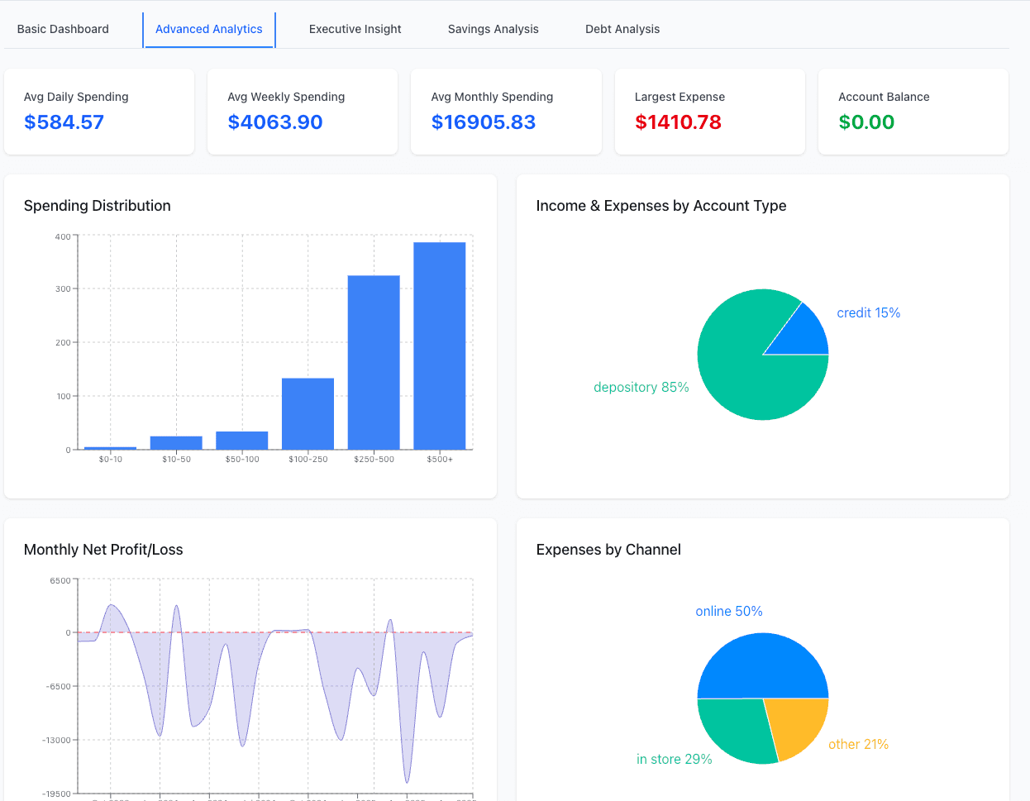Select the Largest Expense card
Image resolution: width=1030 pixels, height=801 pixels.
(x=709, y=112)
